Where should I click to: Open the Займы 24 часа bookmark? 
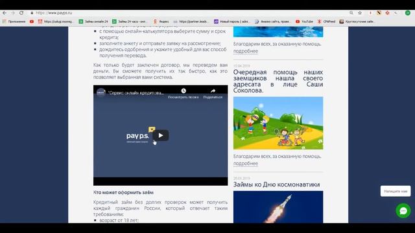click(x=129, y=21)
